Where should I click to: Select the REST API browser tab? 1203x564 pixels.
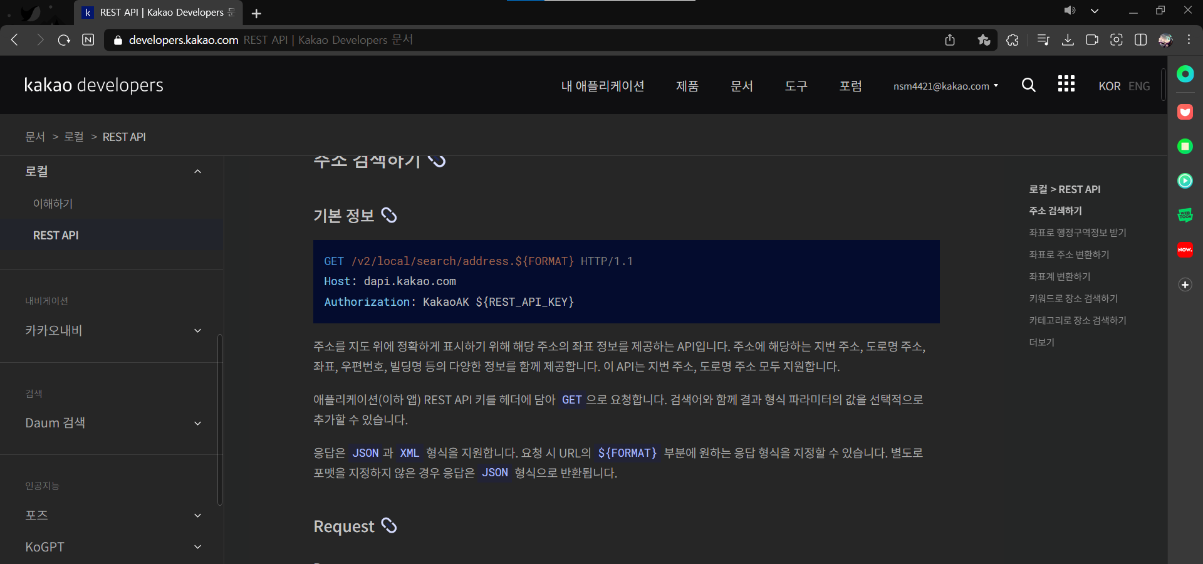point(159,13)
